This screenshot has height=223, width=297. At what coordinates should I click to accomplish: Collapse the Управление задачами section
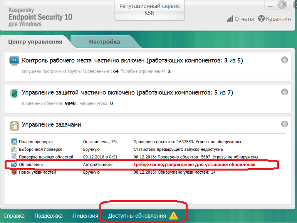click(x=285, y=124)
